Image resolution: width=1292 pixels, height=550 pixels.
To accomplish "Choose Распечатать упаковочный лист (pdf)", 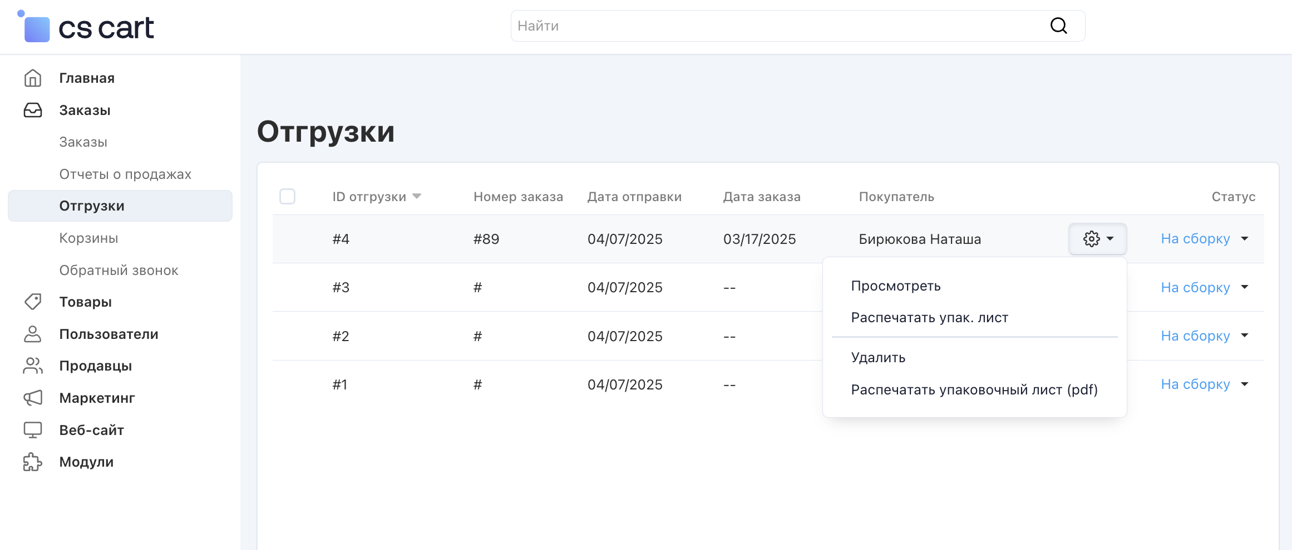I will pyautogui.click(x=974, y=390).
